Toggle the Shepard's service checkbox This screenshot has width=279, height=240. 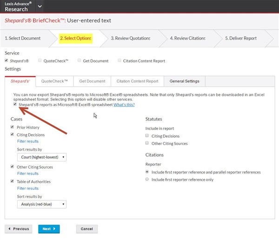click(7, 60)
